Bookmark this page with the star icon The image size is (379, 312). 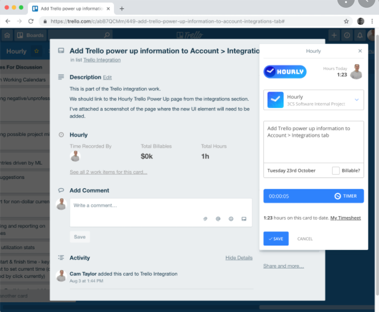click(346, 21)
